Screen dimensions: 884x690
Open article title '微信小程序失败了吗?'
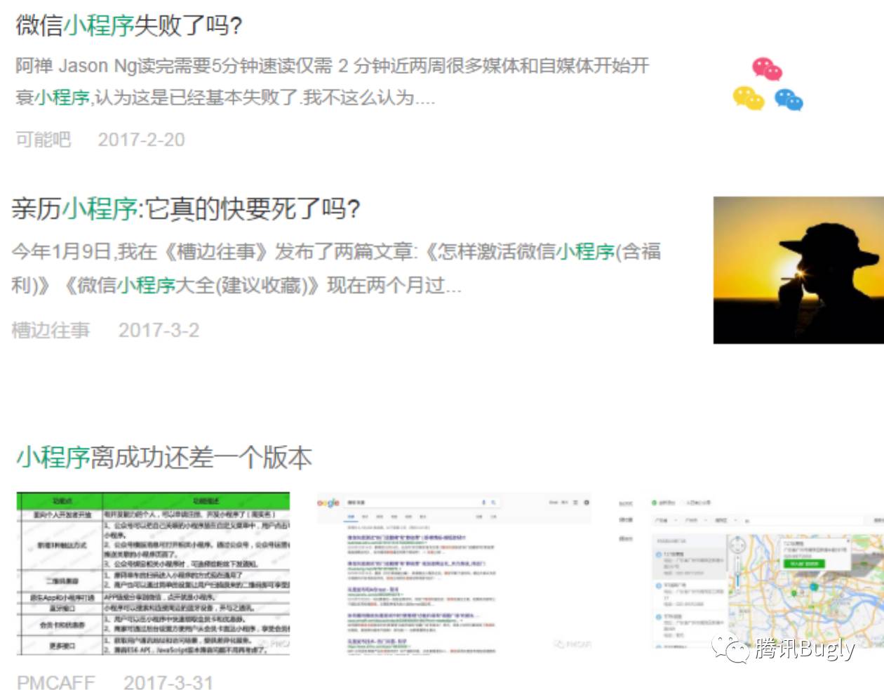[129, 25]
